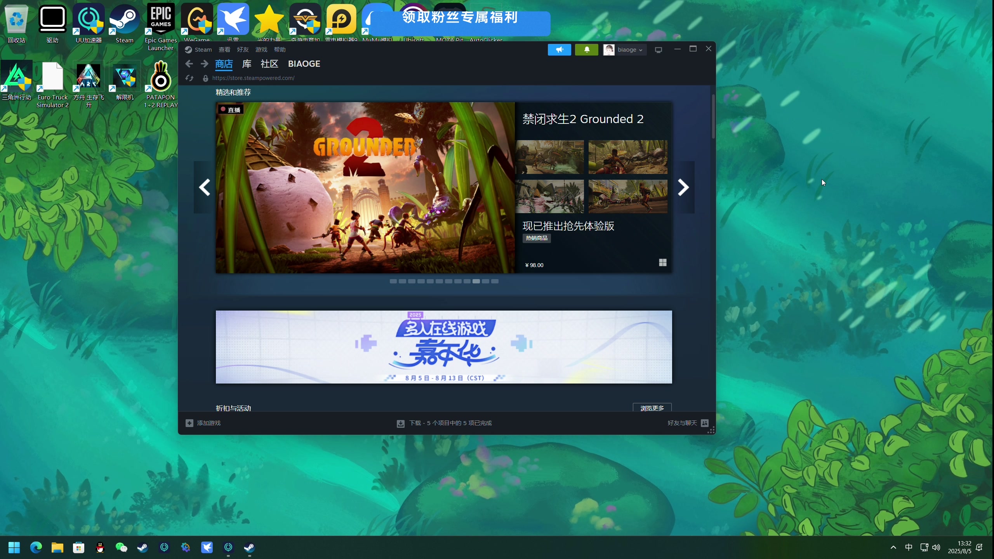The image size is (994, 559).
Task: Select PATAPON 1+2 REPLAY shortcut
Action: coord(160,85)
